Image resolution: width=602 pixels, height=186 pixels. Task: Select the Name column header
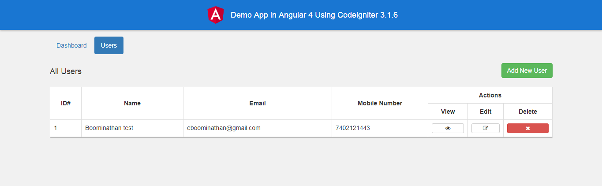click(132, 103)
